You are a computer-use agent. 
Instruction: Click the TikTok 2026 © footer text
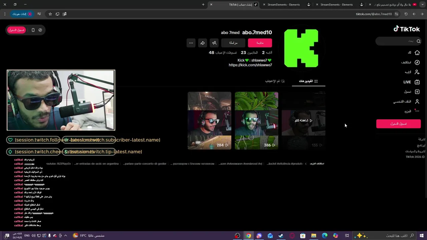(x=415, y=157)
